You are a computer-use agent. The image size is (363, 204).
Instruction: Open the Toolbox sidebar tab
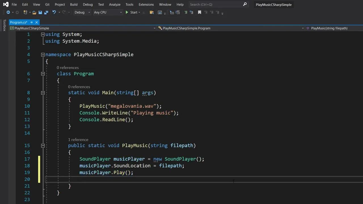click(x=4, y=25)
